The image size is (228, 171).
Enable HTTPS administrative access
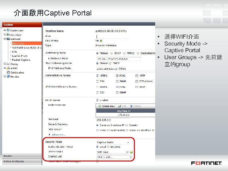click(98, 76)
